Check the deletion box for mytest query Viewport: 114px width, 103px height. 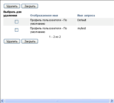point(16,30)
